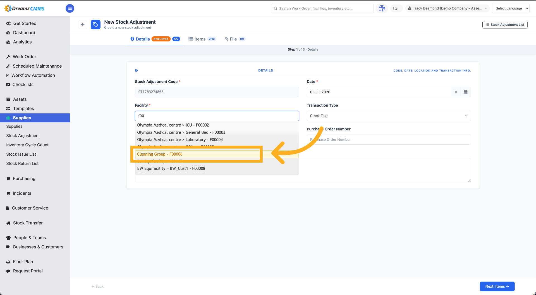Collapse the Supplies main menu

point(35,118)
